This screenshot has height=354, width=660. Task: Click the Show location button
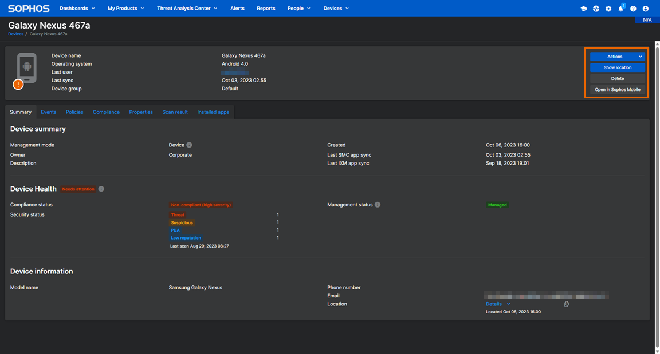pos(618,67)
